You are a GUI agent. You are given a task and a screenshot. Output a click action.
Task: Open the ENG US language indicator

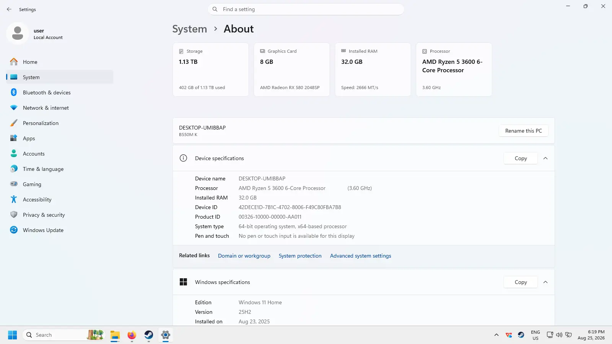tap(535, 335)
